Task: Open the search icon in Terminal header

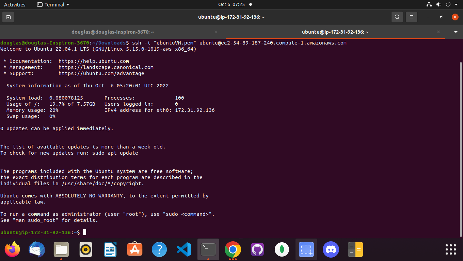Action: 397,17
